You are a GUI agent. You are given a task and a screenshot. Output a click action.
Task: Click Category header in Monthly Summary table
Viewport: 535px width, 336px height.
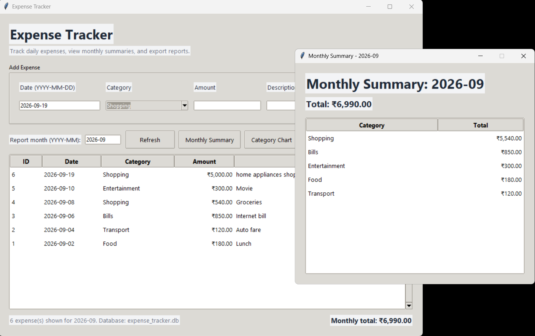pyautogui.click(x=372, y=125)
